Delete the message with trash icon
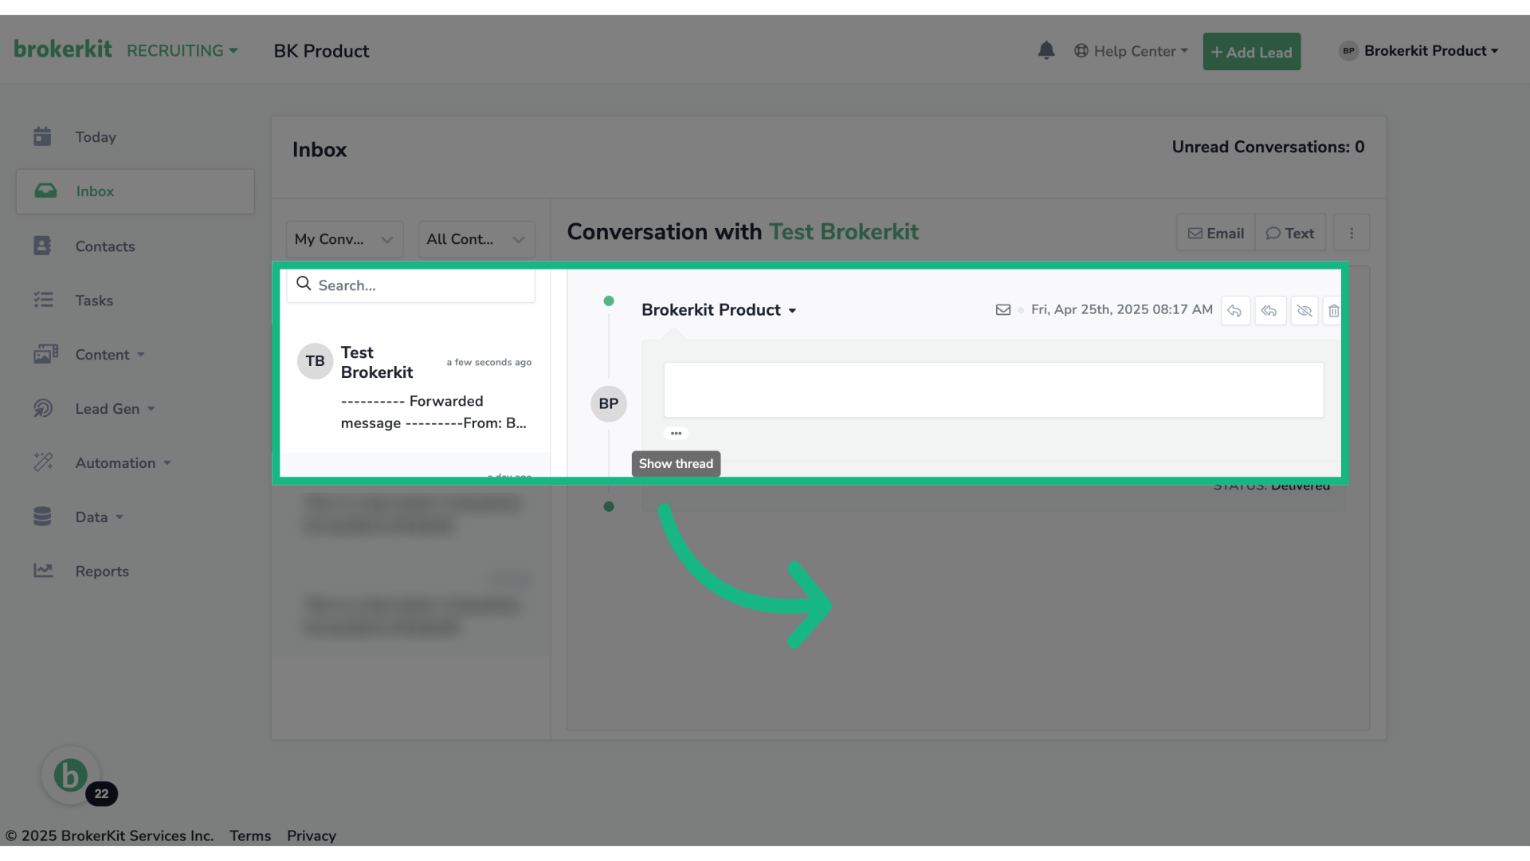Image resolution: width=1530 pixels, height=861 pixels. point(1333,310)
